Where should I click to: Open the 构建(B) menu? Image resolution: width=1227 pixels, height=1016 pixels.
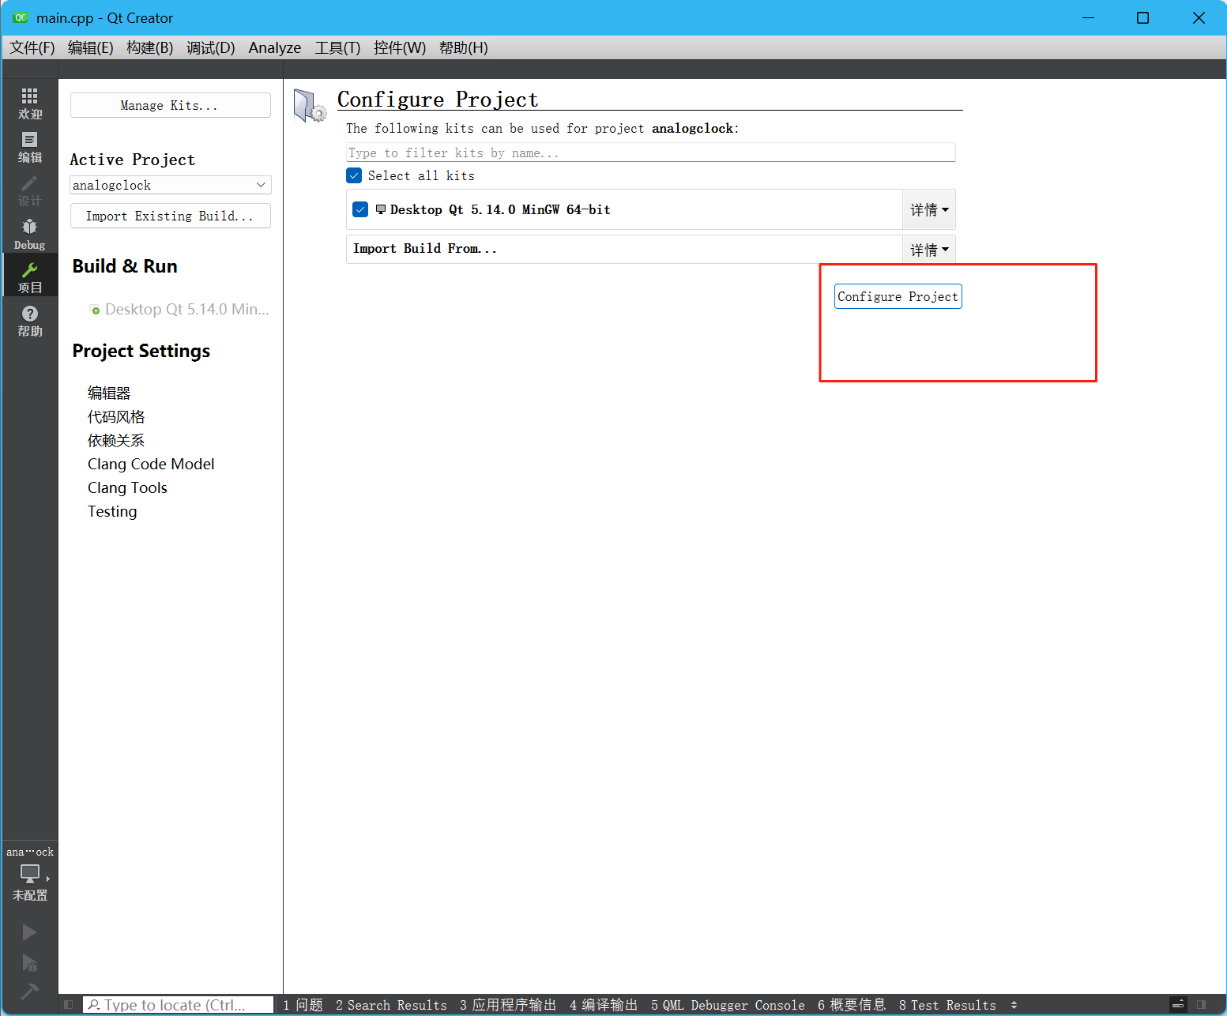(149, 47)
